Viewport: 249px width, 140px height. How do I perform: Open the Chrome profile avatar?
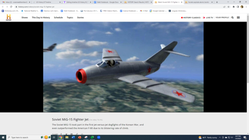point(242,7)
